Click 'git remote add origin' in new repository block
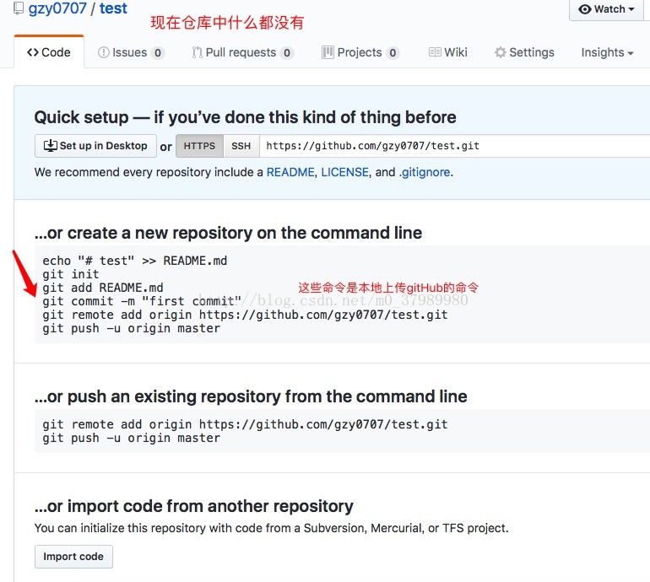 (x=245, y=315)
